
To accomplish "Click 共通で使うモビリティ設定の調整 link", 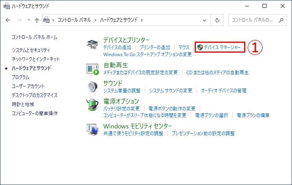I will pyautogui.click(x=133, y=134).
